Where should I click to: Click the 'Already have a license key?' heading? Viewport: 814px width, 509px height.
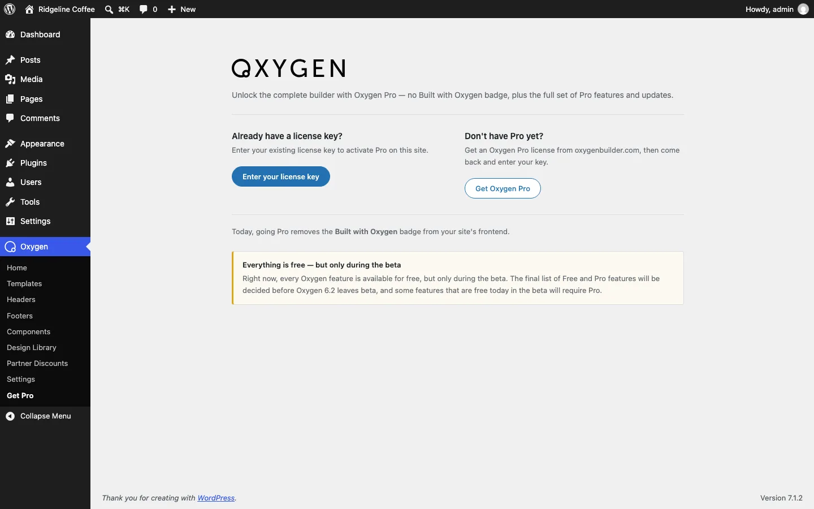(287, 136)
